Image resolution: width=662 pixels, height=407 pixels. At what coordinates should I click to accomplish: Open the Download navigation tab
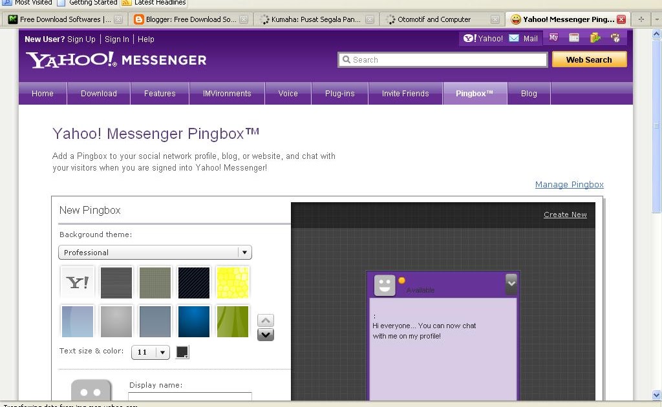99,93
